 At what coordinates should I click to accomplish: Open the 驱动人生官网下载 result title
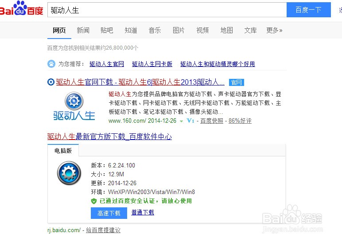140,82
